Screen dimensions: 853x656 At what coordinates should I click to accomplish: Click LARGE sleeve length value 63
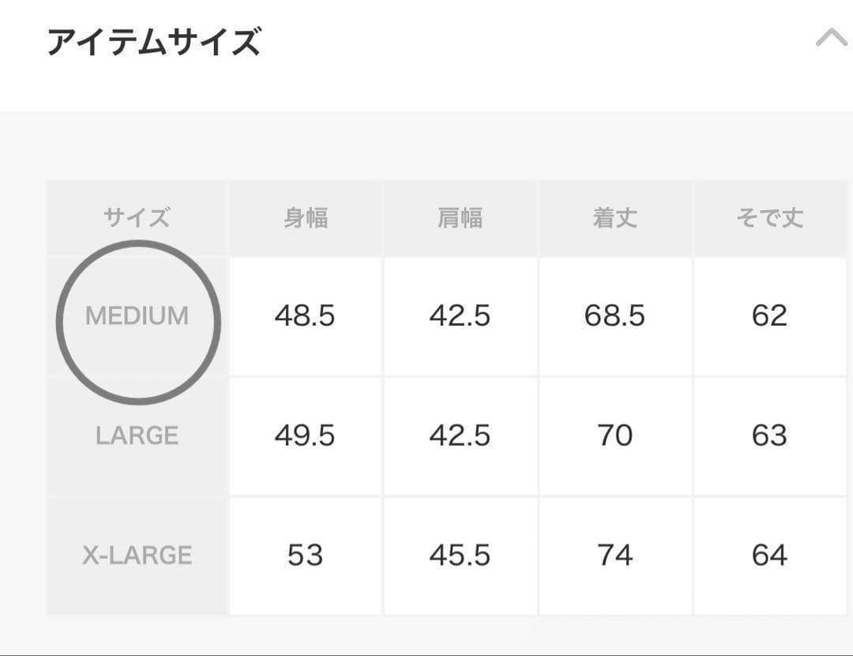pos(769,435)
